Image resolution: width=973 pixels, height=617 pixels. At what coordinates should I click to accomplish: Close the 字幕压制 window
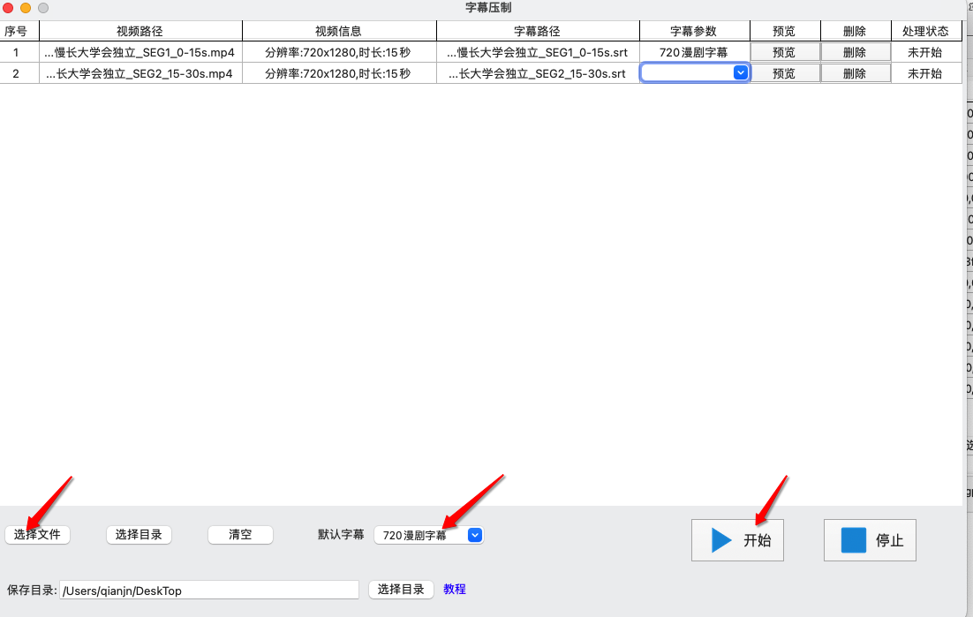click(8, 8)
